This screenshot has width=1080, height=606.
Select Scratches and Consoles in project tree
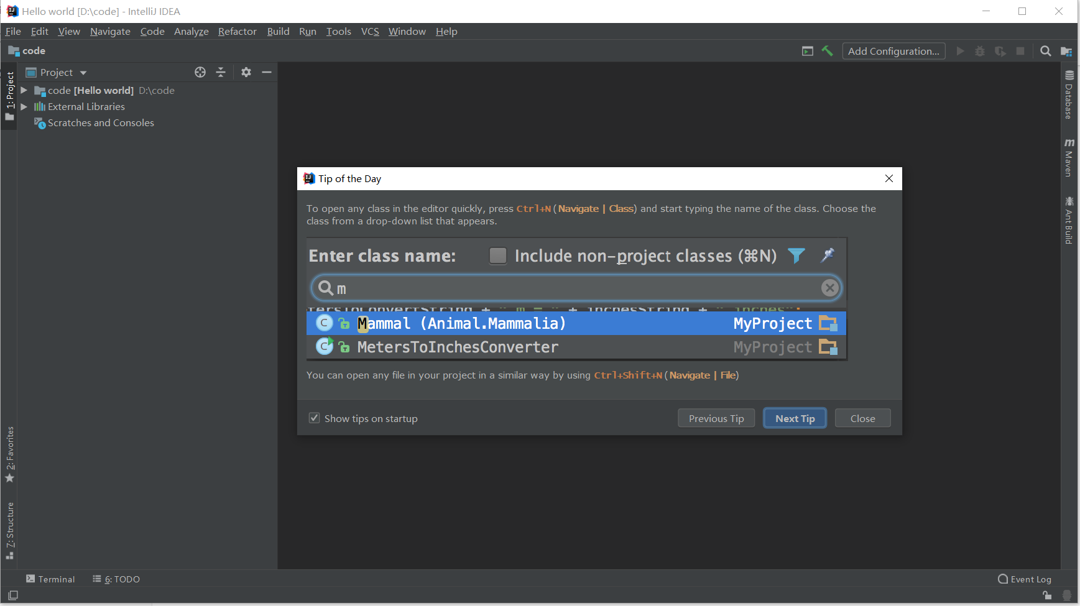[x=101, y=123]
